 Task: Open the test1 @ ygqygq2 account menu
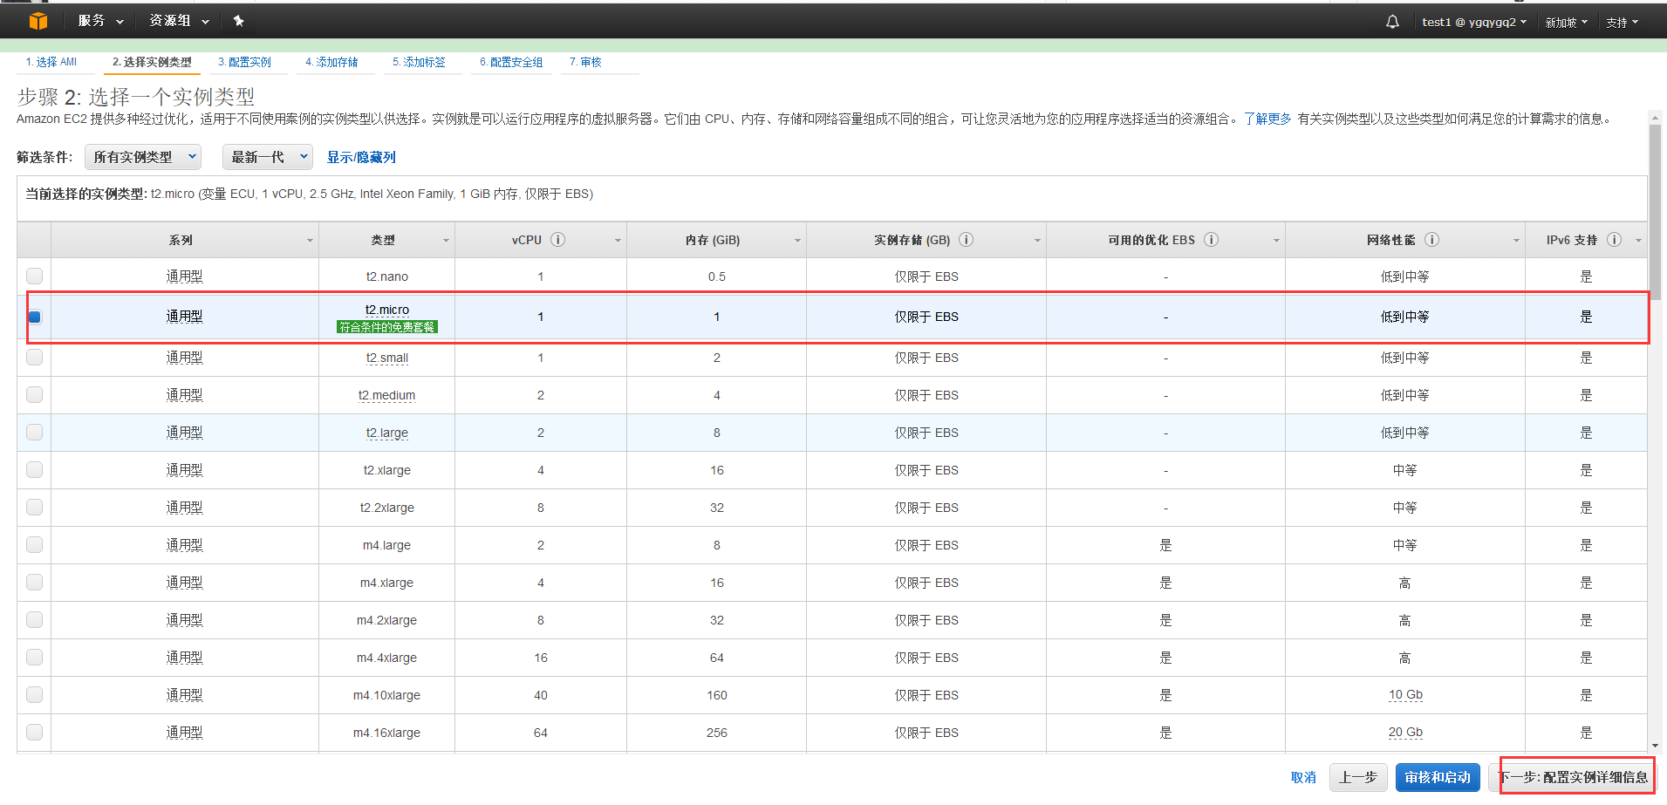click(x=1474, y=22)
